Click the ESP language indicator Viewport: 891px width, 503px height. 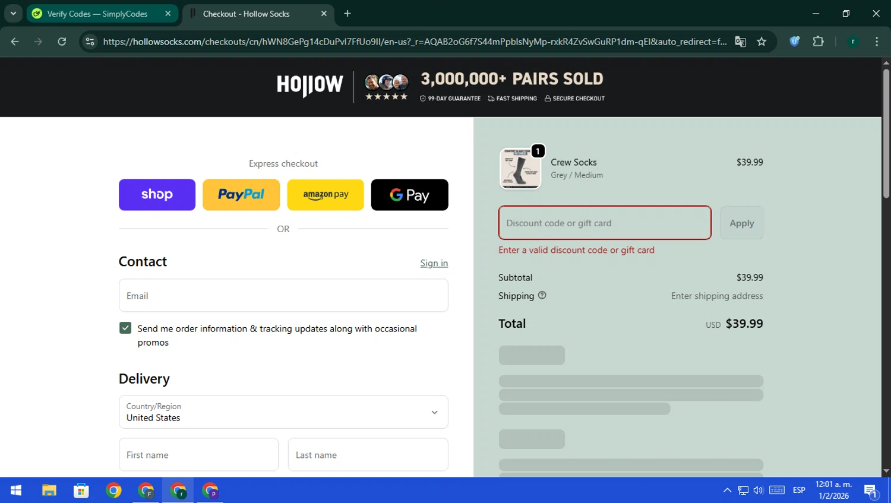[799, 491]
